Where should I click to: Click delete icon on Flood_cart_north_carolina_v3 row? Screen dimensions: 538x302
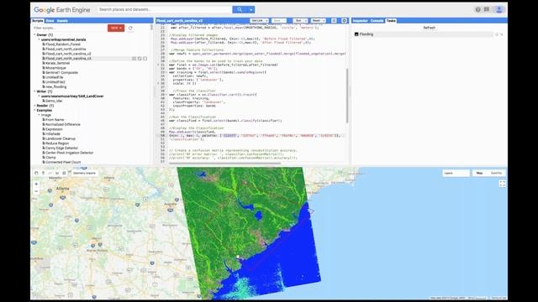[145, 59]
